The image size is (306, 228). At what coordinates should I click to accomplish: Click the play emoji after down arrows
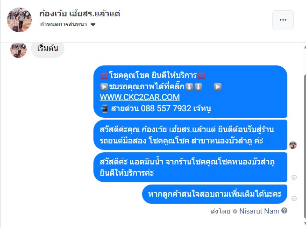click(x=218, y=87)
